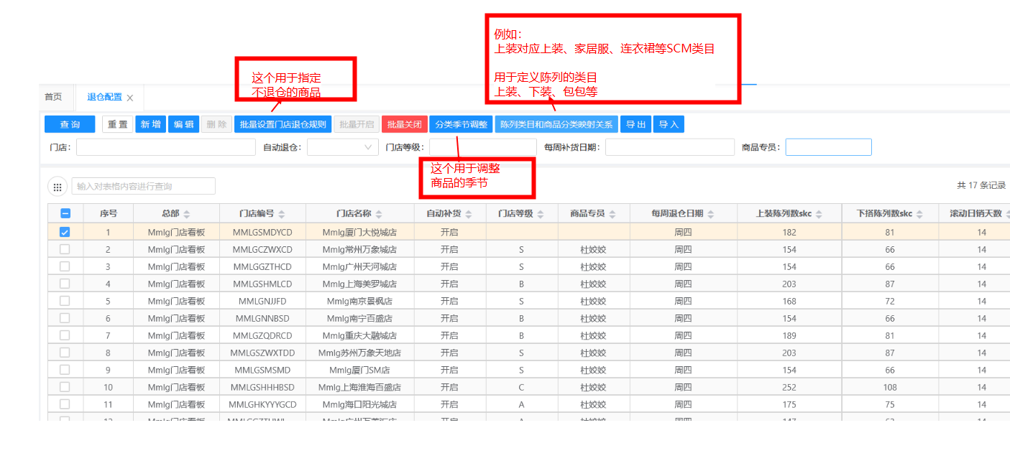Click the blue 查询 button
Viewport: 1010px width, 466px height.
pyautogui.click(x=70, y=124)
